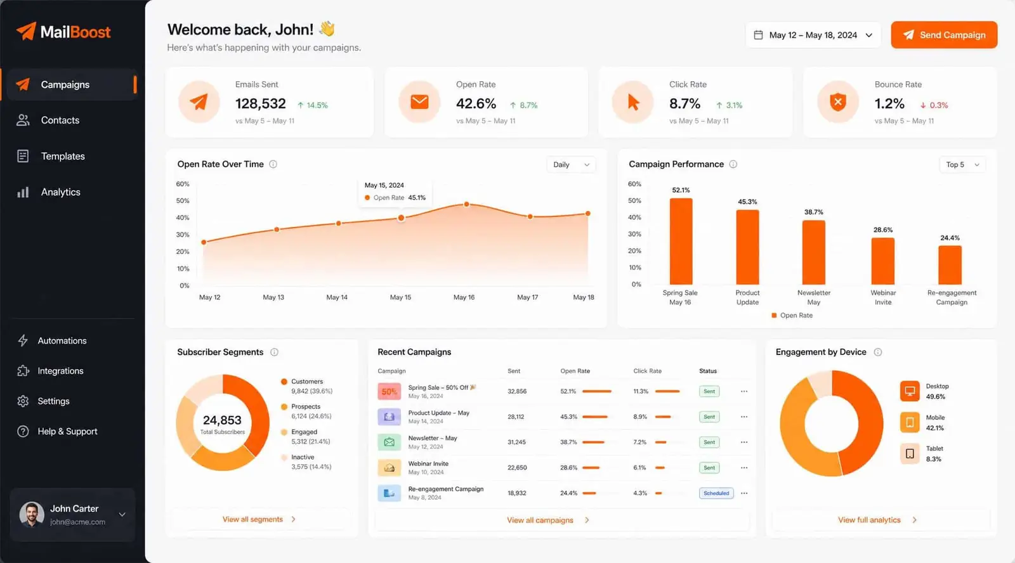Click info icon beside Campaign Performance
The width and height of the screenshot is (1015, 563).
733,164
